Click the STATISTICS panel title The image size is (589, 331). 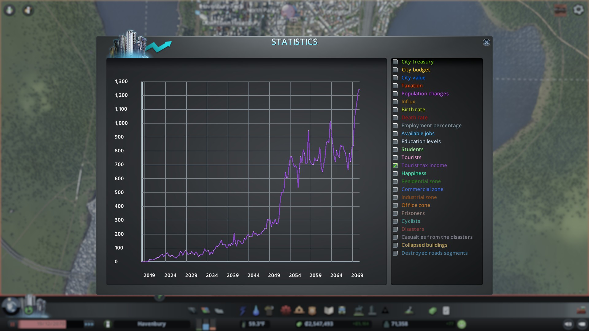pos(294,42)
